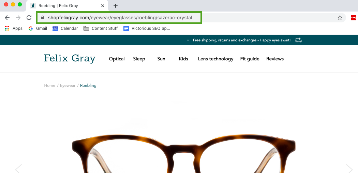
Task: Click the browser back arrow
Action: pyautogui.click(x=7, y=18)
